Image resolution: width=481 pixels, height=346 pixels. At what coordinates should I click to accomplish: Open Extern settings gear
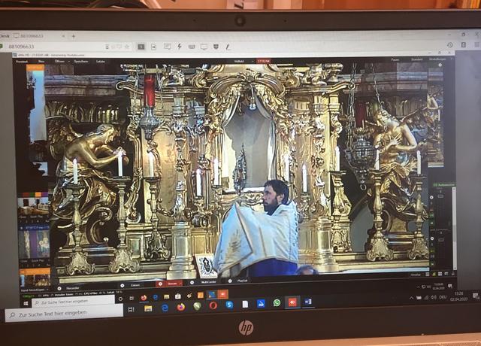(x=123, y=286)
